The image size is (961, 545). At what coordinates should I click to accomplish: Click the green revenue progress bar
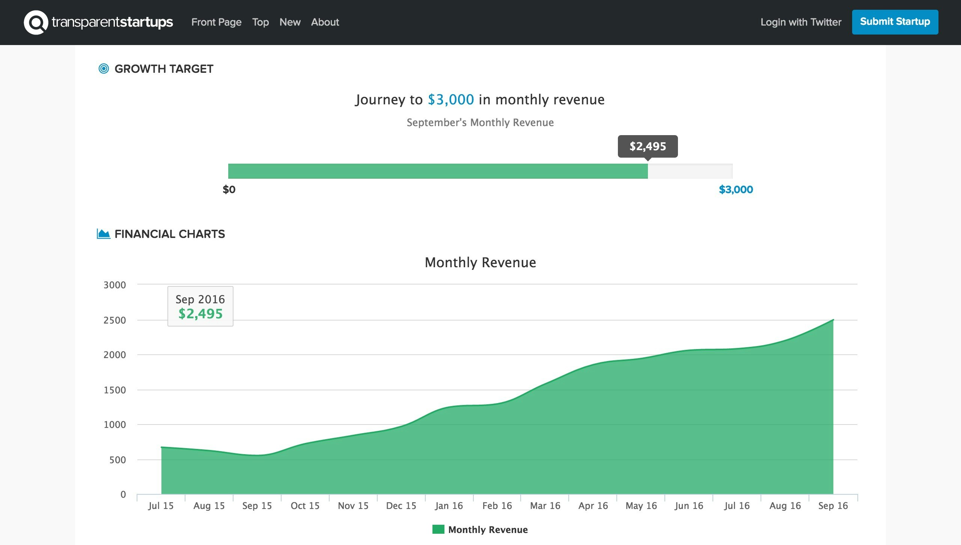point(438,171)
